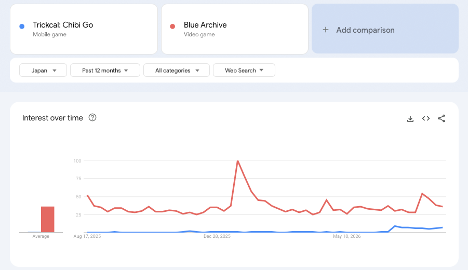Click the red dot beside Blue Archive

click(172, 26)
